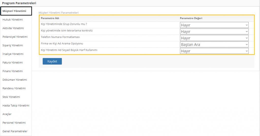Select Randevu Yönetimi in the sidebar
This screenshot has width=260, height=136.
coord(14,88)
